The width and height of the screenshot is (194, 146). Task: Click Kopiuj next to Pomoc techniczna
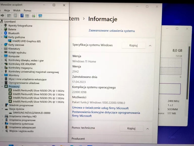pyautogui.click(x=131, y=128)
